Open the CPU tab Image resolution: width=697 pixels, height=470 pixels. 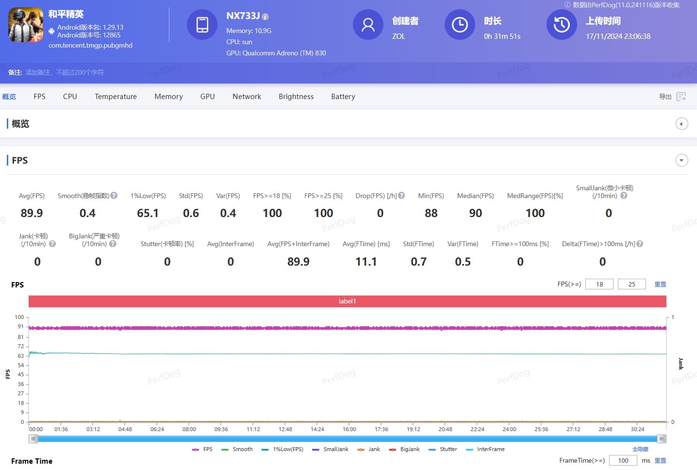[70, 97]
